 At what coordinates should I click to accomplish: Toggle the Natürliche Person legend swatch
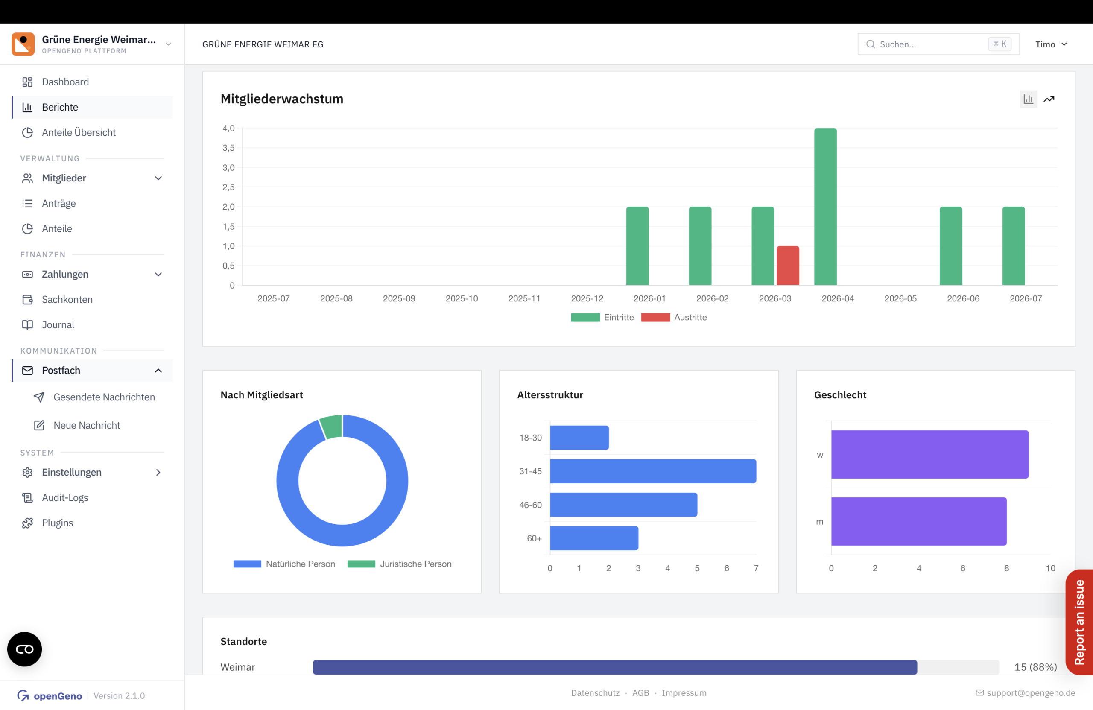tap(247, 564)
